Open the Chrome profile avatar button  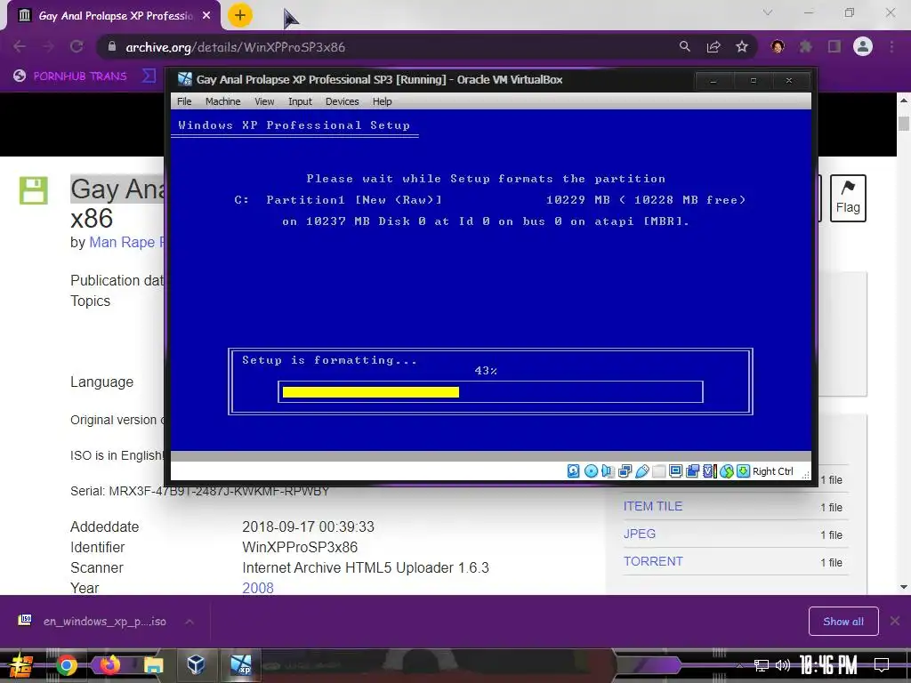863,46
